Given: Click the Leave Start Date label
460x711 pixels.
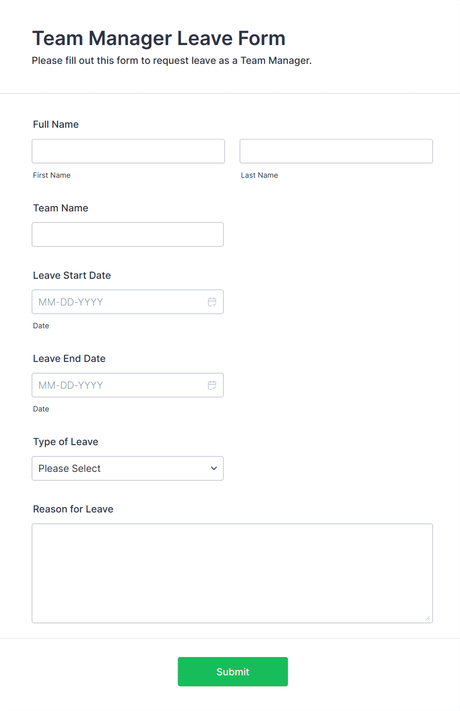Looking at the screenshot, I should pyautogui.click(x=72, y=275).
